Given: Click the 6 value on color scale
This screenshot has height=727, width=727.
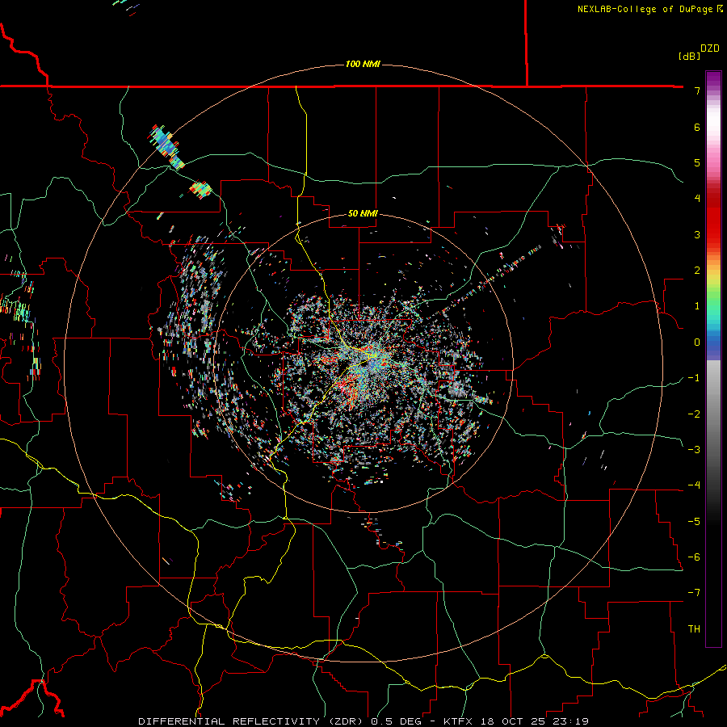Looking at the screenshot, I should point(697,127).
